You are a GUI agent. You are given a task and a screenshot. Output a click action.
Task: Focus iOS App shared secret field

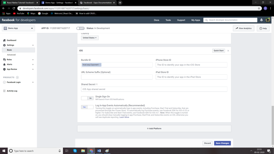(x=154, y=89)
